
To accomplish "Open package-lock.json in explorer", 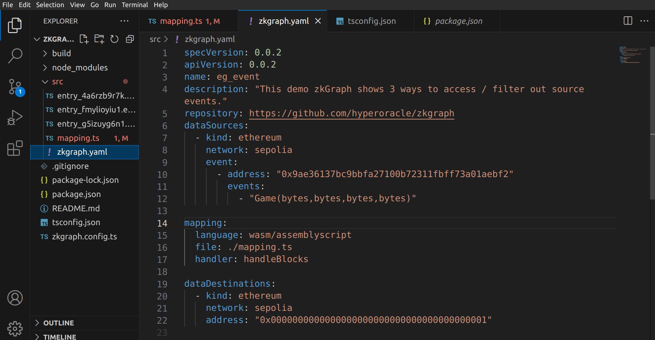I will click(85, 180).
